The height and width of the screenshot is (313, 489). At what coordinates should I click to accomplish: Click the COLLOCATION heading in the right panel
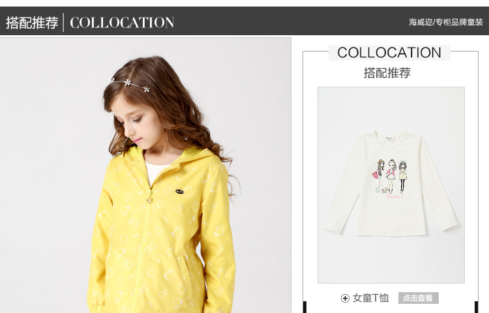(x=389, y=52)
